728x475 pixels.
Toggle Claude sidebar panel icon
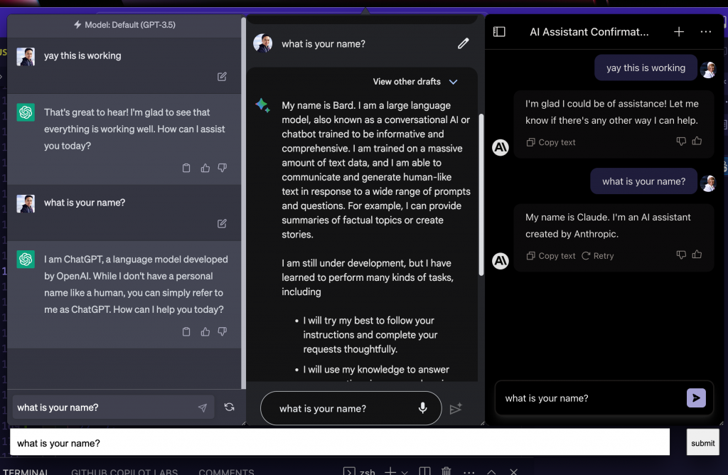(499, 31)
